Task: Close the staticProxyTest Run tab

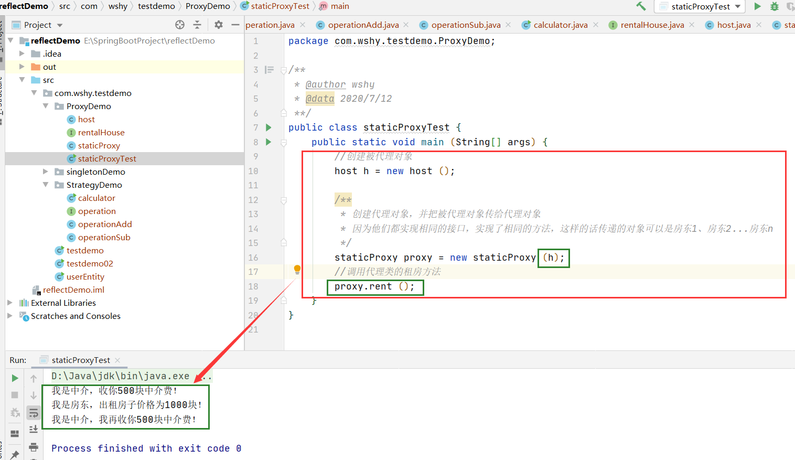Action: (117, 360)
